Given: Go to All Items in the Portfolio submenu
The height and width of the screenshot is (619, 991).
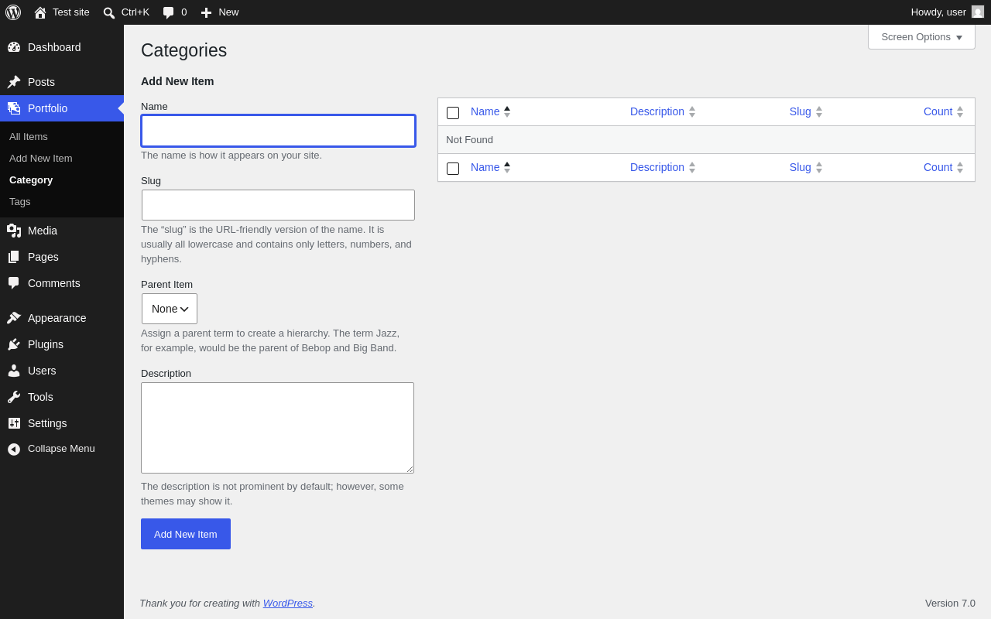Looking at the screenshot, I should (29, 137).
